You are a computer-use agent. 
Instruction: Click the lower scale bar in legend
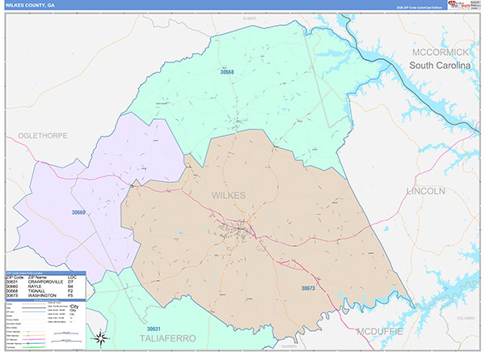pos(66,341)
